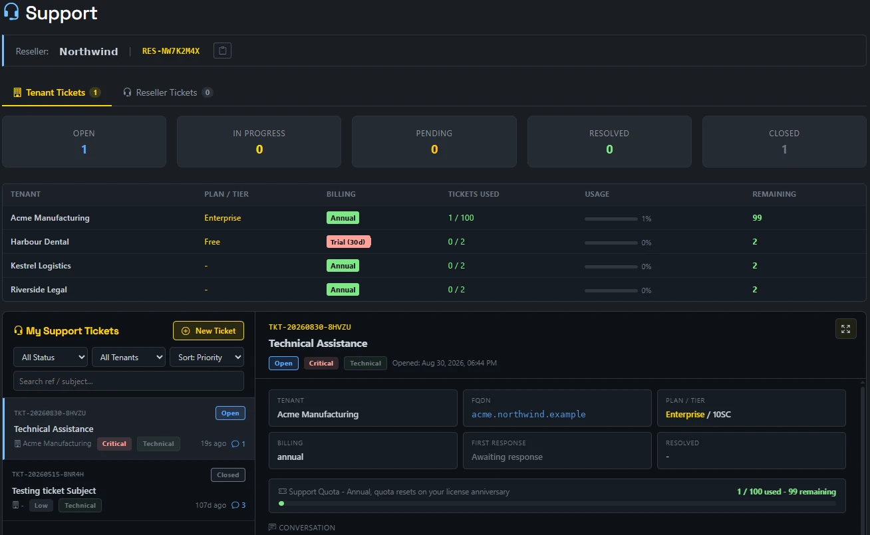870x535 pixels.
Task: Click the Enterprise / 10SC plan tier value
Action: 698,414
